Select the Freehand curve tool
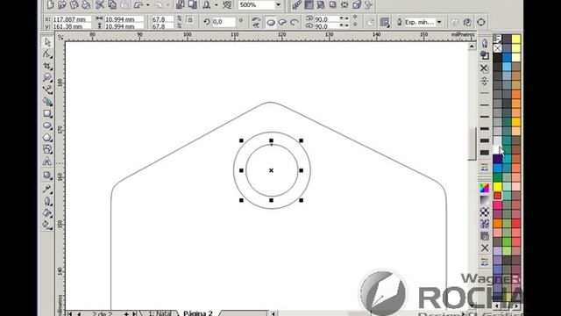Image resolution: width=561 pixels, height=316 pixels. coord(47,90)
